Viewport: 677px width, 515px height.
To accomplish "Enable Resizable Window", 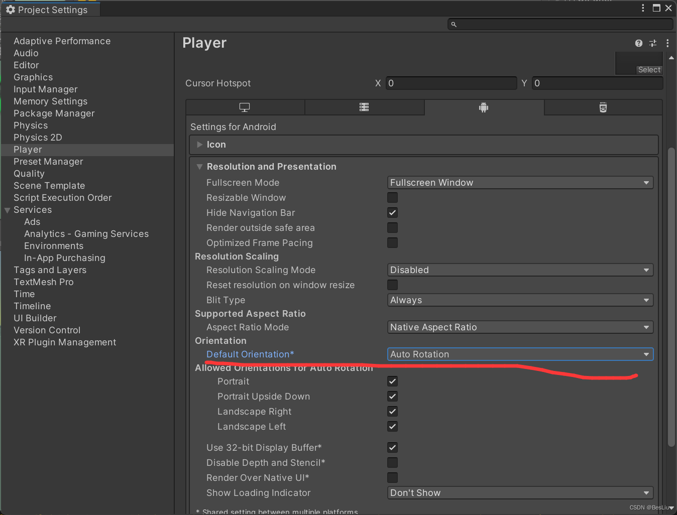I will 392,197.
